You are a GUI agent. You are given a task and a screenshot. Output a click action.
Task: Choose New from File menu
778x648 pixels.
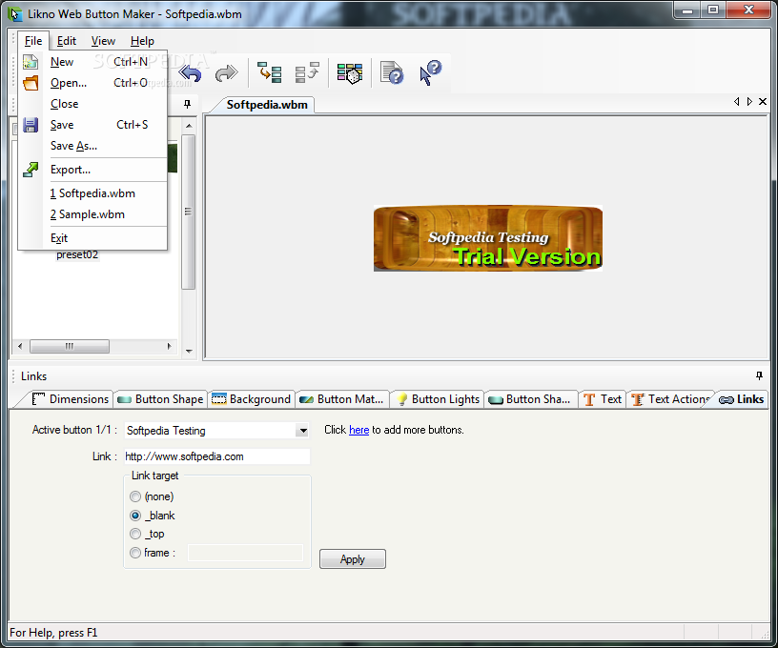(x=92, y=62)
